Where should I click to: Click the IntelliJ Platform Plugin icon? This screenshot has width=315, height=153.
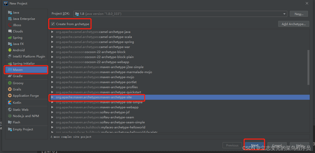[10, 57]
